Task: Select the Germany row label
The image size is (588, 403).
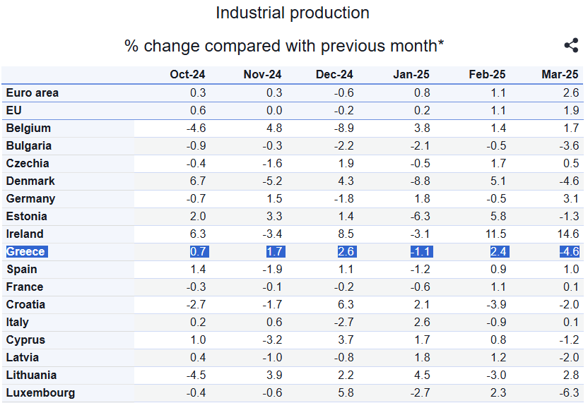Action: click(30, 199)
